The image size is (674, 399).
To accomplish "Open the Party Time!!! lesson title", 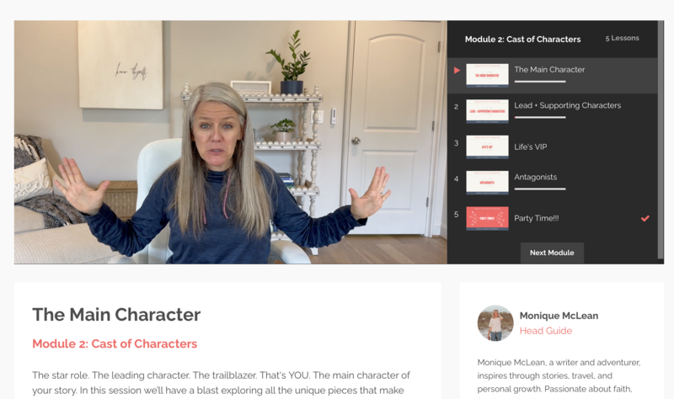I will pos(537,218).
